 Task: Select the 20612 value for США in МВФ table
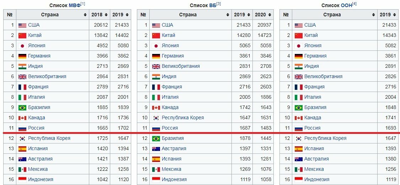101,25
